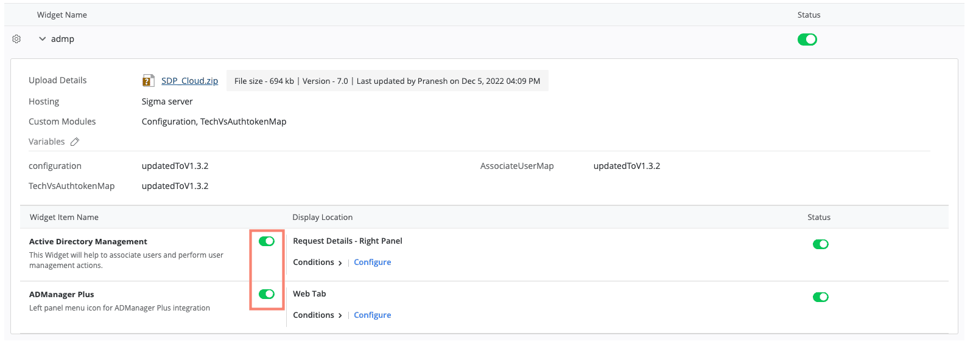The width and height of the screenshot is (973, 347).
Task: Toggle the admp widget status switch
Action: (807, 40)
